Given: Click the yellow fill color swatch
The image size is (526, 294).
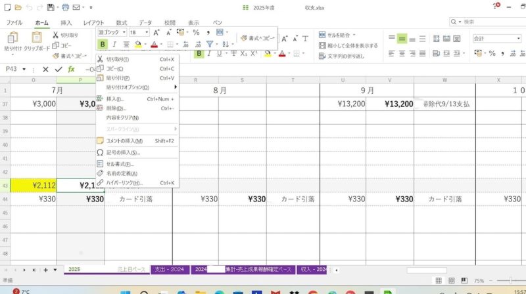Looking at the screenshot, I should point(138,44).
